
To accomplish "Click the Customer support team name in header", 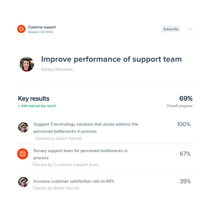I will tap(42, 27).
